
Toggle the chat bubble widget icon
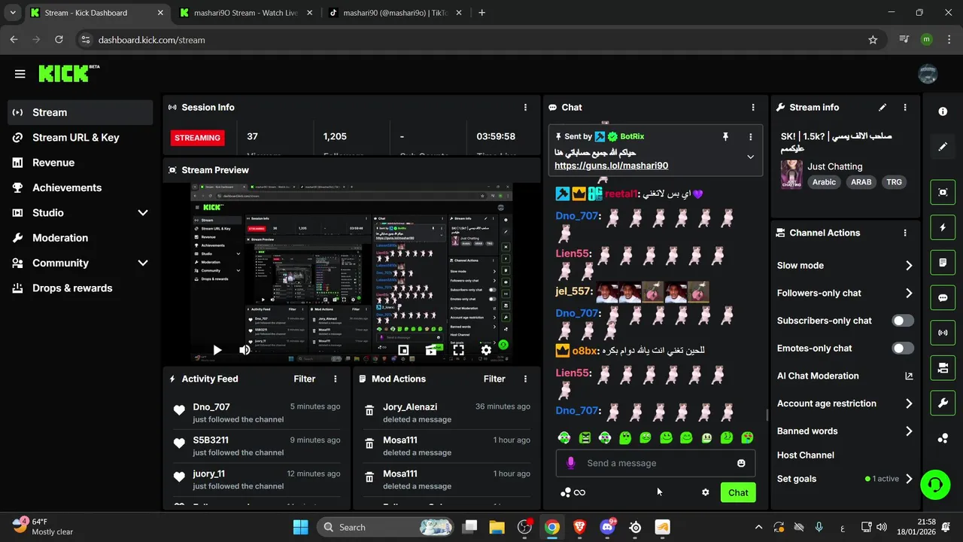click(x=943, y=297)
